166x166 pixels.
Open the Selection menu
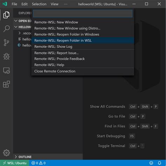pos(39,4)
